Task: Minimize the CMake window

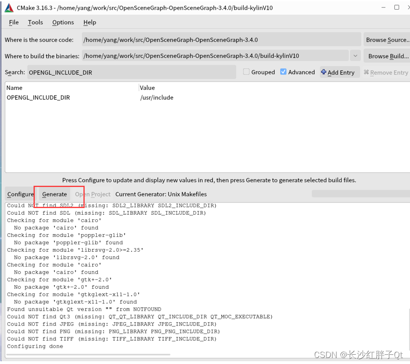Action: coord(383,7)
